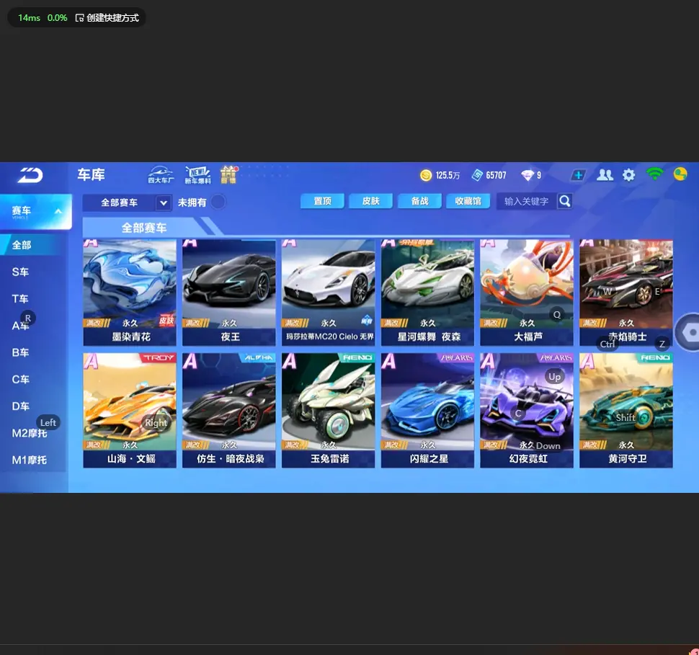Select the 幻夜霓虹 car card
This screenshot has height=655, width=699.
click(527, 410)
